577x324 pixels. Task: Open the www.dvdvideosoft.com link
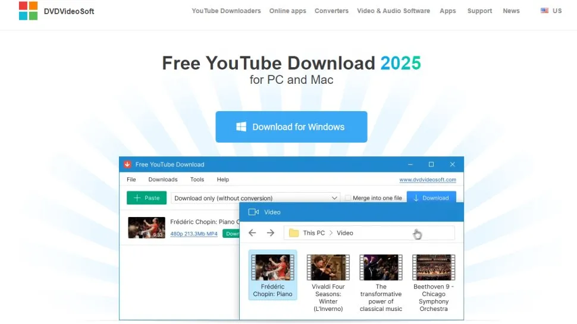428,180
